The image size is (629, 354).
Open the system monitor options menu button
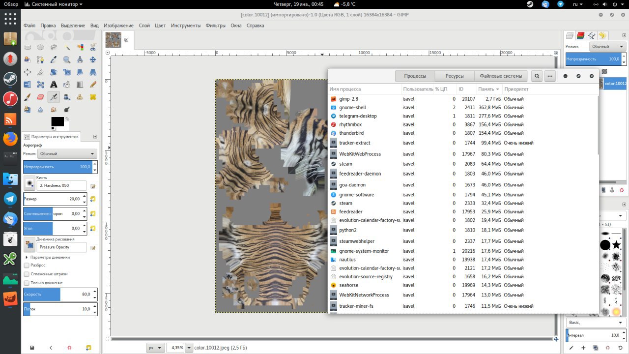550,76
